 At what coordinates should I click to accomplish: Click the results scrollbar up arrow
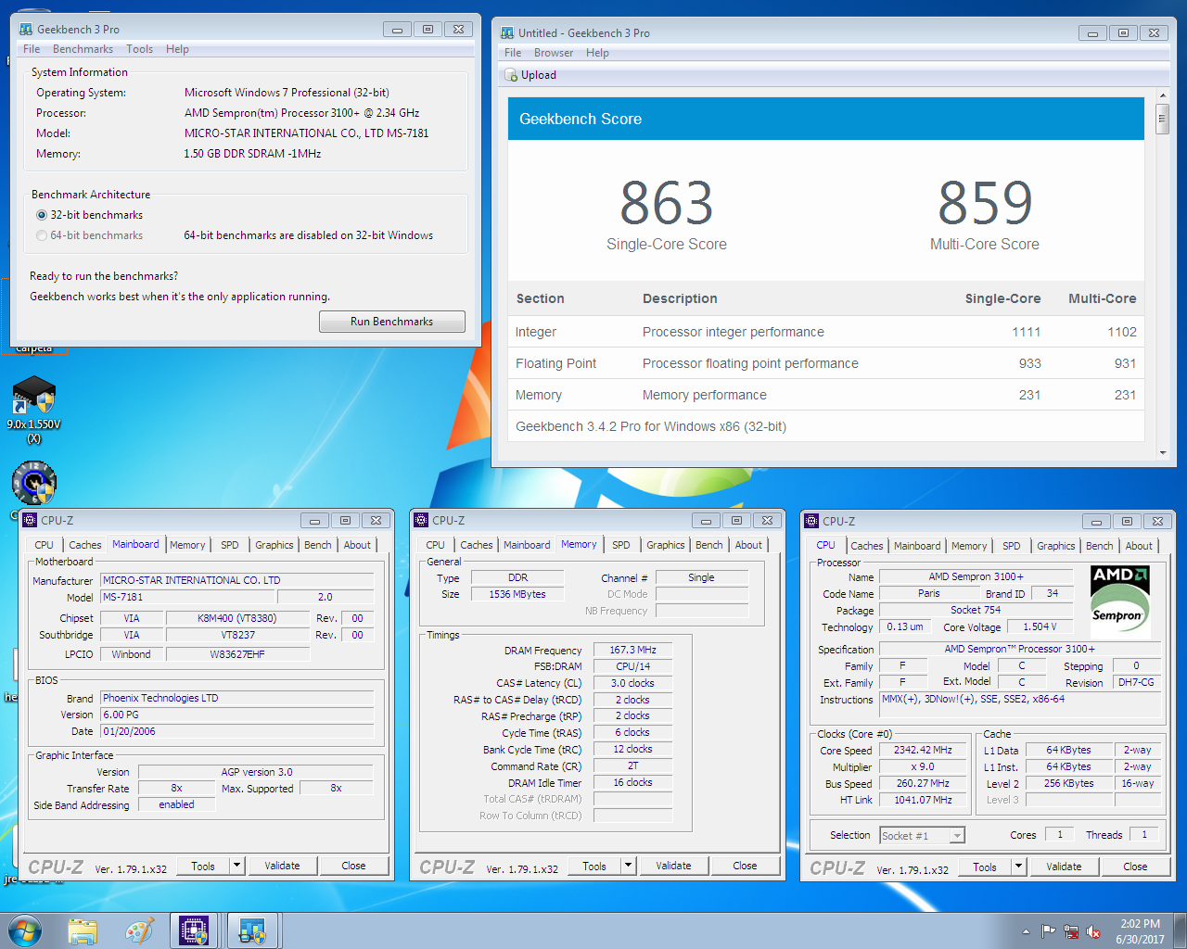[x=1163, y=95]
